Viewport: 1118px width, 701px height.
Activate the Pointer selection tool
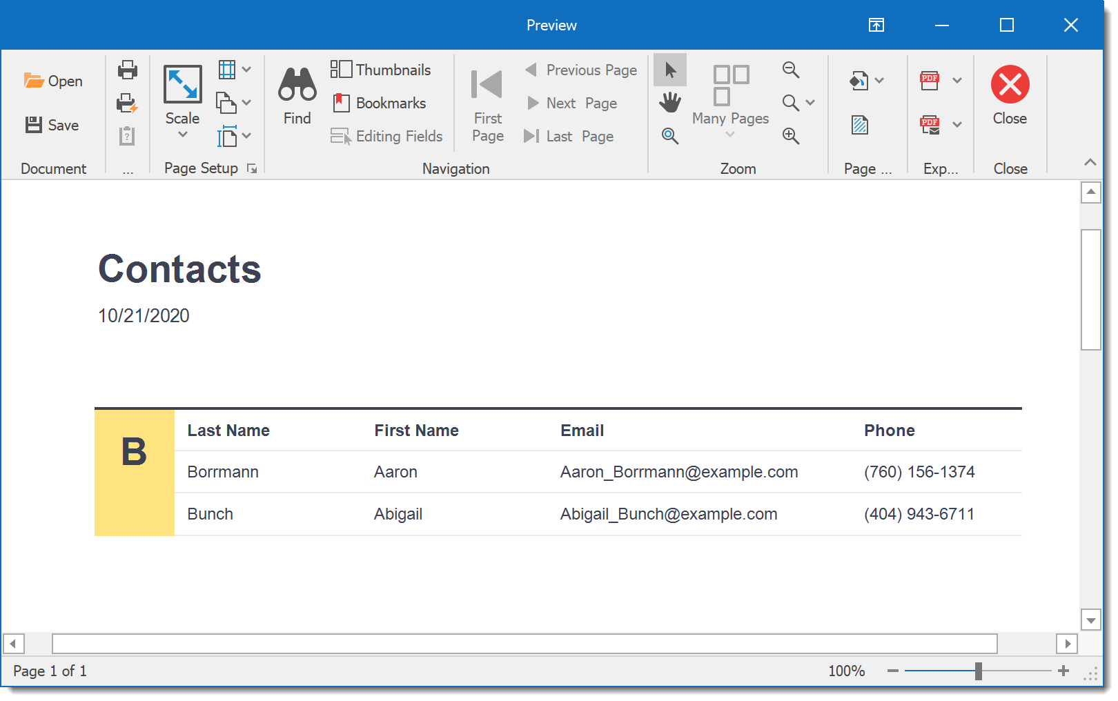pos(669,70)
